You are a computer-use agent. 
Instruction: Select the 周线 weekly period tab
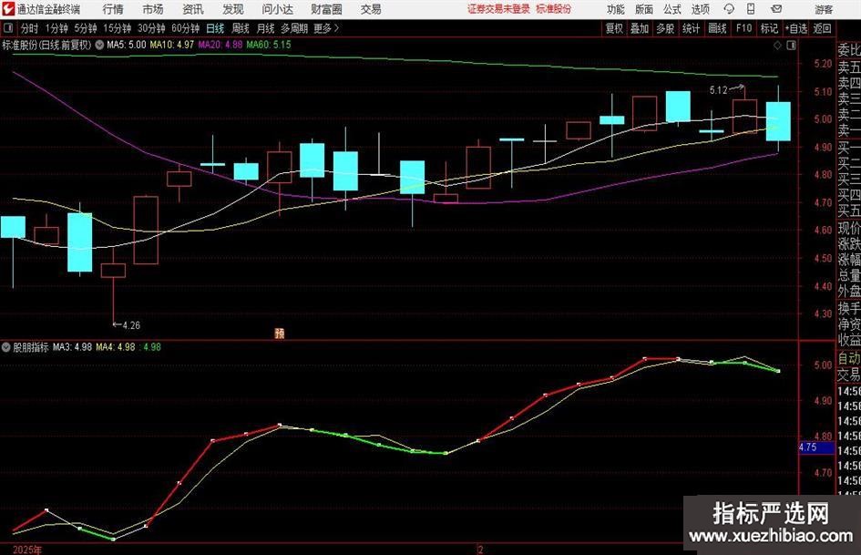pyautogui.click(x=241, y=28)
